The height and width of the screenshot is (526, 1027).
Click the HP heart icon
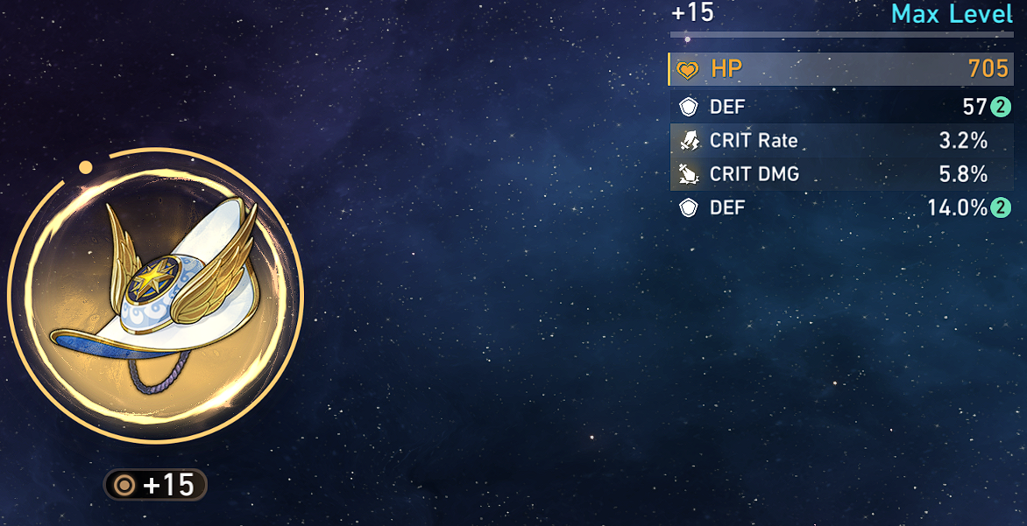(688, 70)
